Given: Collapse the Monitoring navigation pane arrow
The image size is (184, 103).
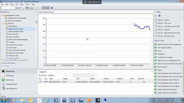Looking at the screenshot, I should tap(36, 12).
